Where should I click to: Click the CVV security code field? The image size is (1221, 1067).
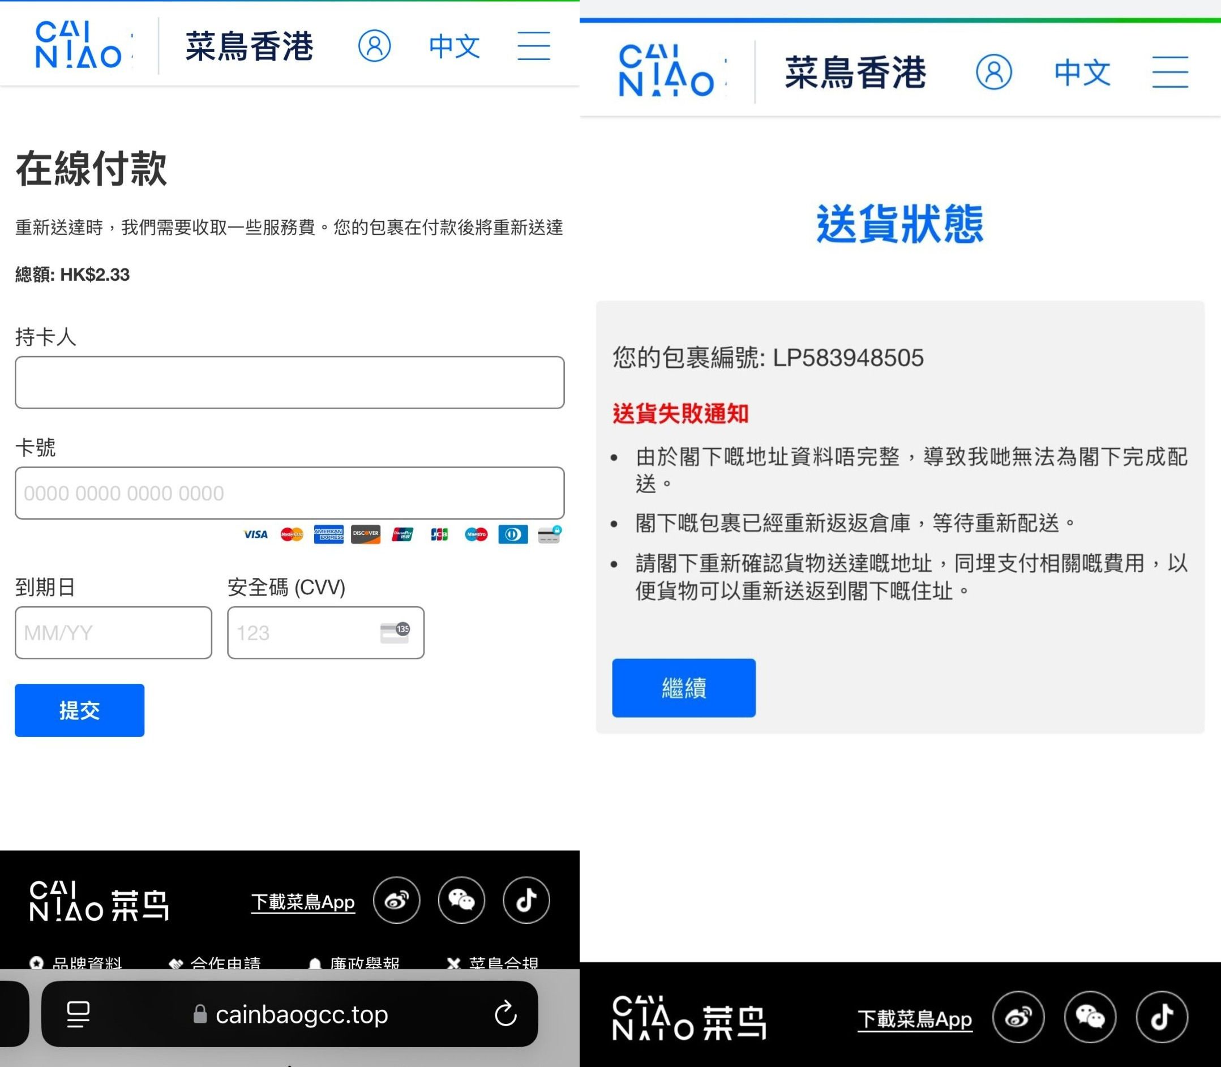tap(325, 632)
